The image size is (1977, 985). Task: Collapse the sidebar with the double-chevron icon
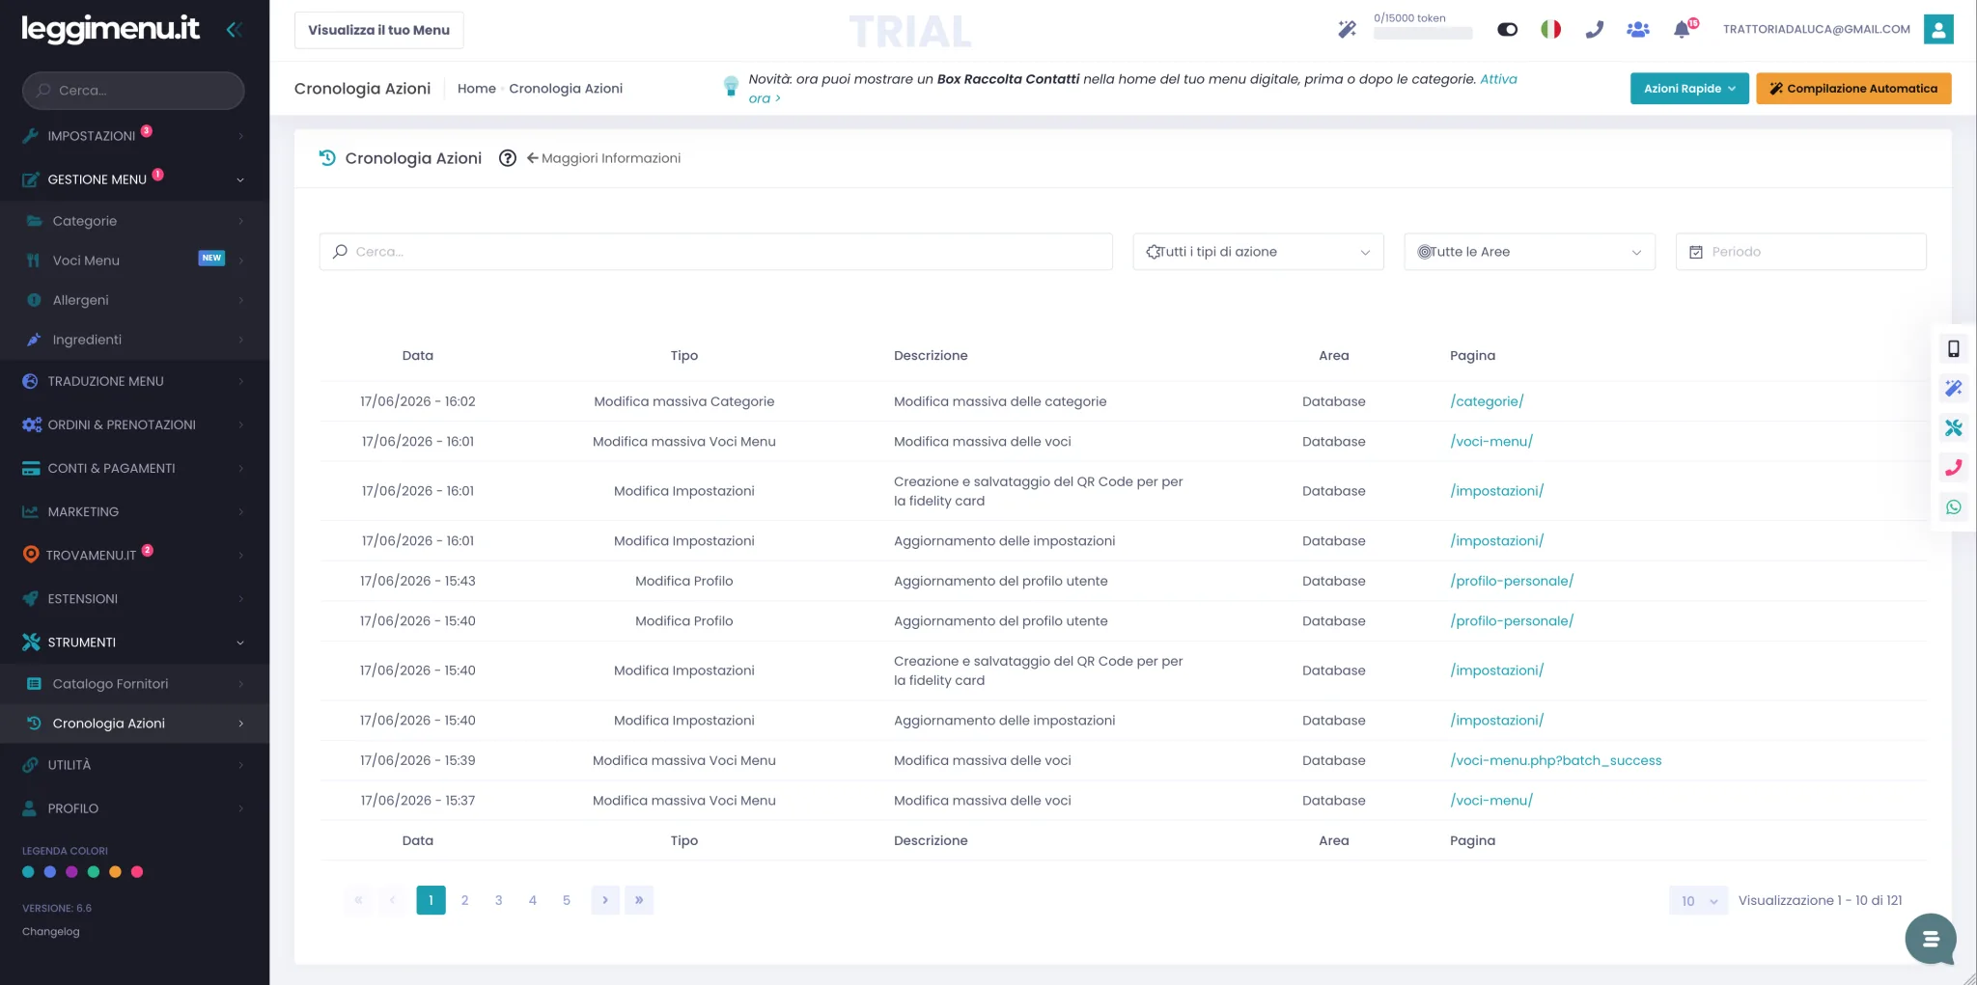pyautogui.click(x=233, y=30)
